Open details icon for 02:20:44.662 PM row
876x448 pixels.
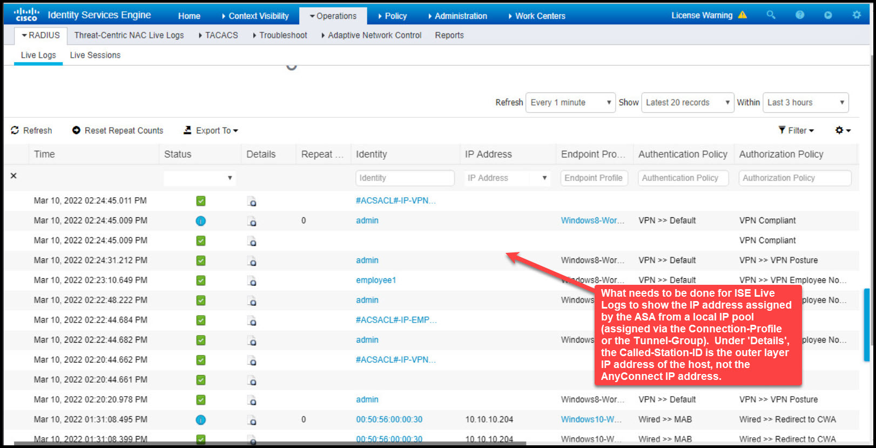tap(252, 360)
